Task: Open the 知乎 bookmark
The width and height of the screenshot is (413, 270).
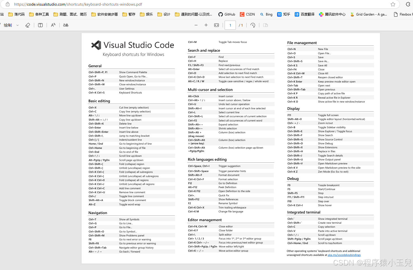Action: point(284,14)
